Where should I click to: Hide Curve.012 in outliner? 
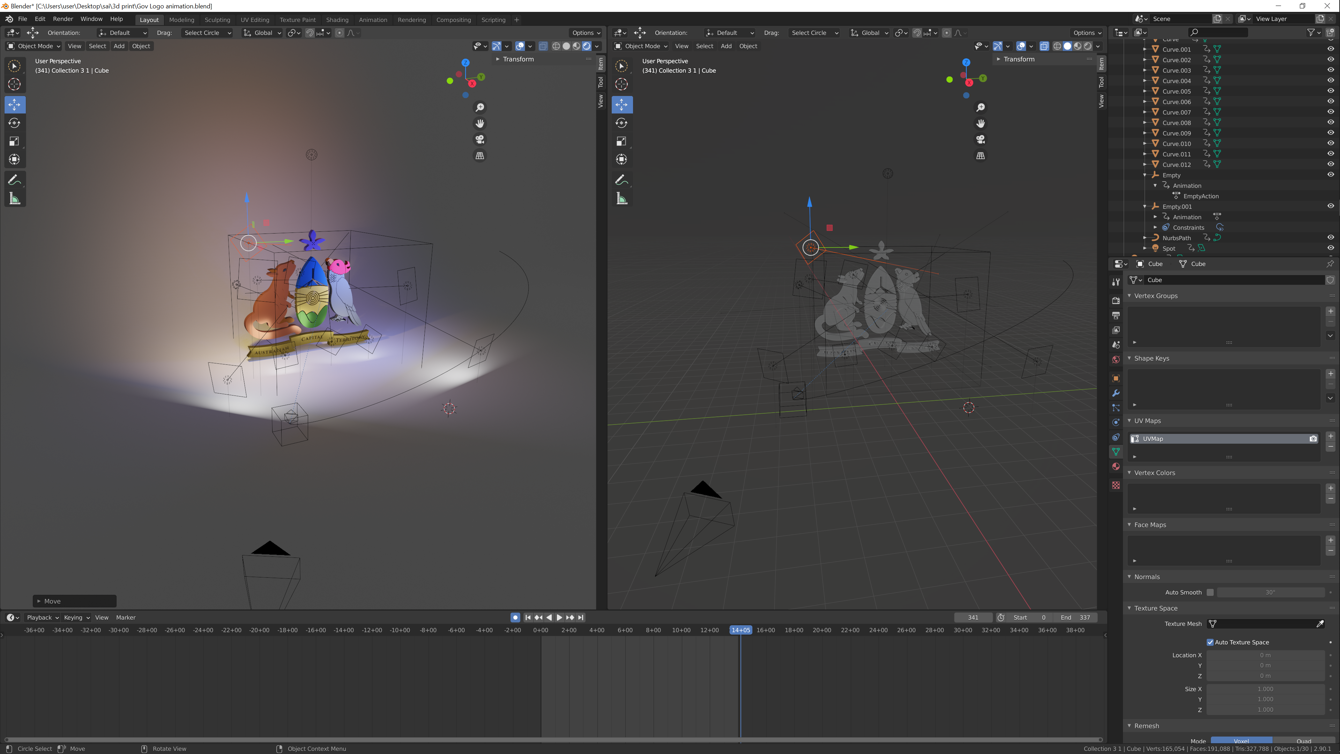(1331, 164)
